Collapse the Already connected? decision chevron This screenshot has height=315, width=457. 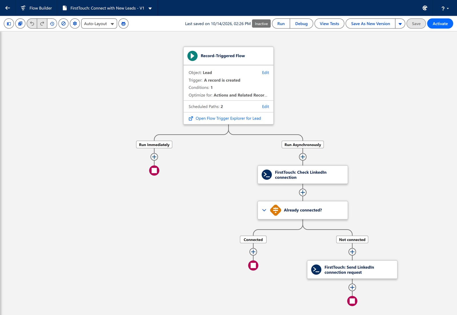point(264,210)
